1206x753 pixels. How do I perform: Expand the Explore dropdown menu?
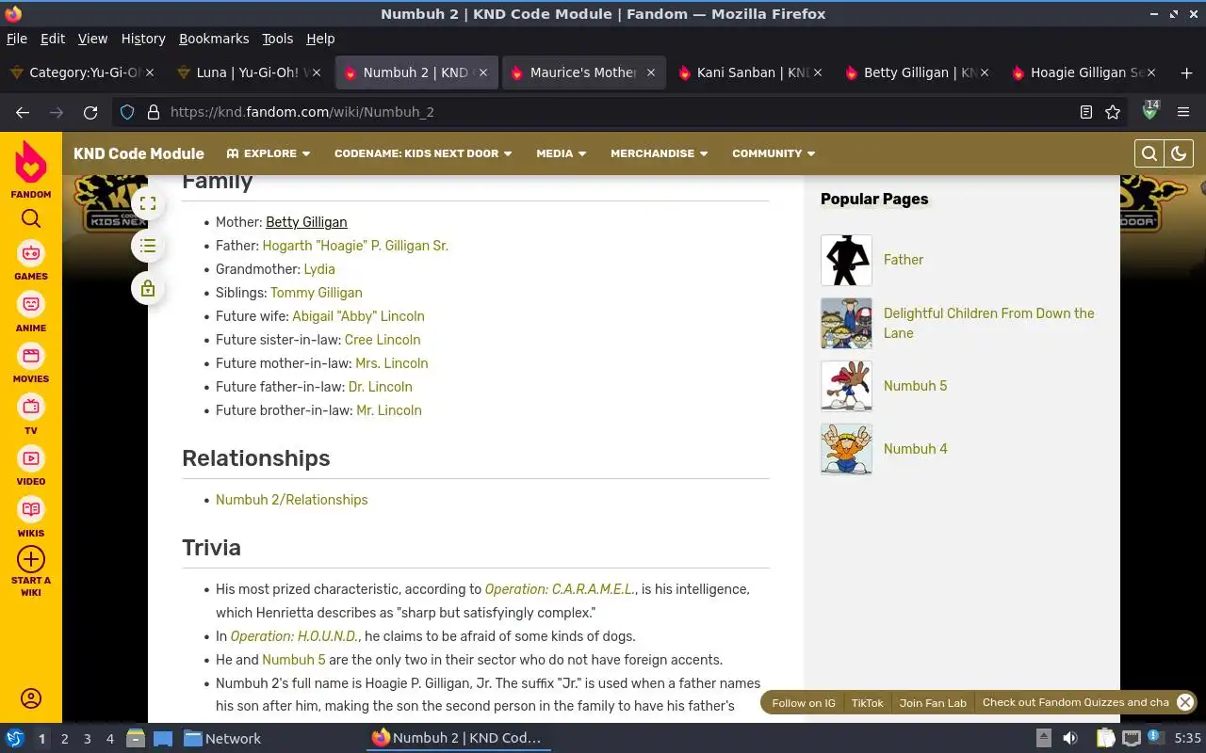tap(269, 153)
